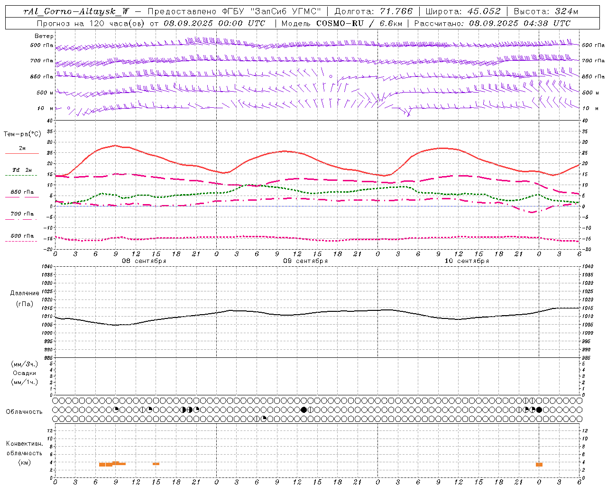Click the 'Рассчитано: 08.09.2025 04:38 UTC' timestamp

point(492,23)
